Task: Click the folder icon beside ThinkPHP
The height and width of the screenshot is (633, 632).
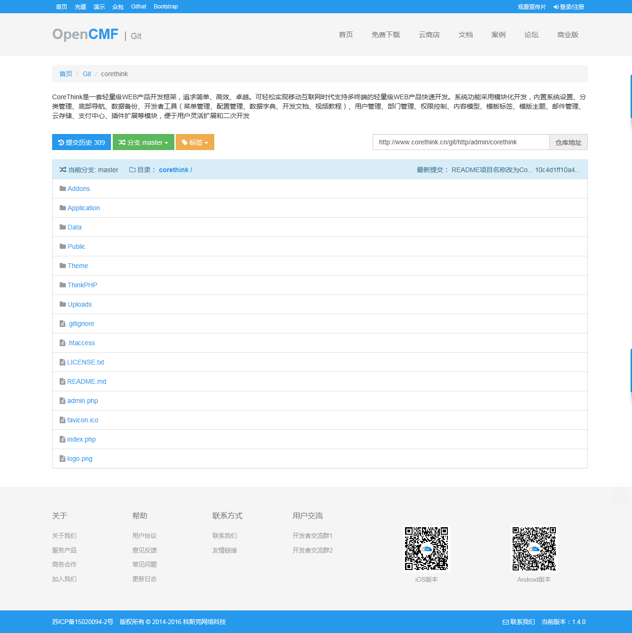Action: tap(62, 285)
